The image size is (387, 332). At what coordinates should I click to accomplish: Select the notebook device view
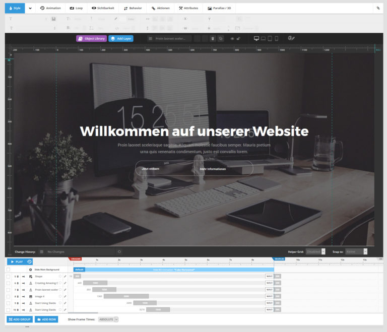[263, 38]
